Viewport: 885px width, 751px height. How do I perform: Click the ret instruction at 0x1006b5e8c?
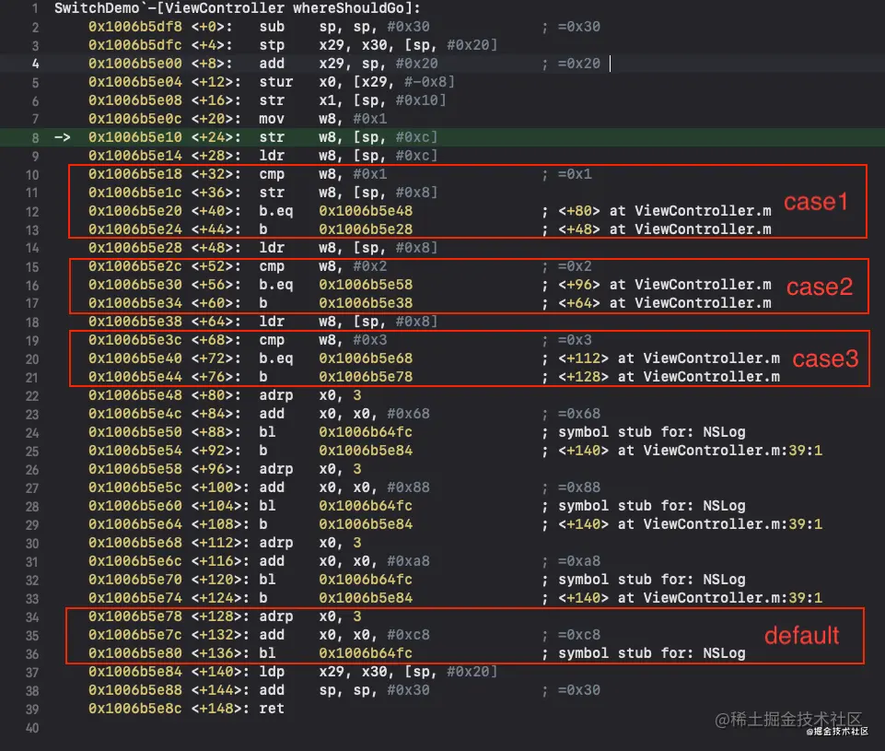tap(272, 710)
